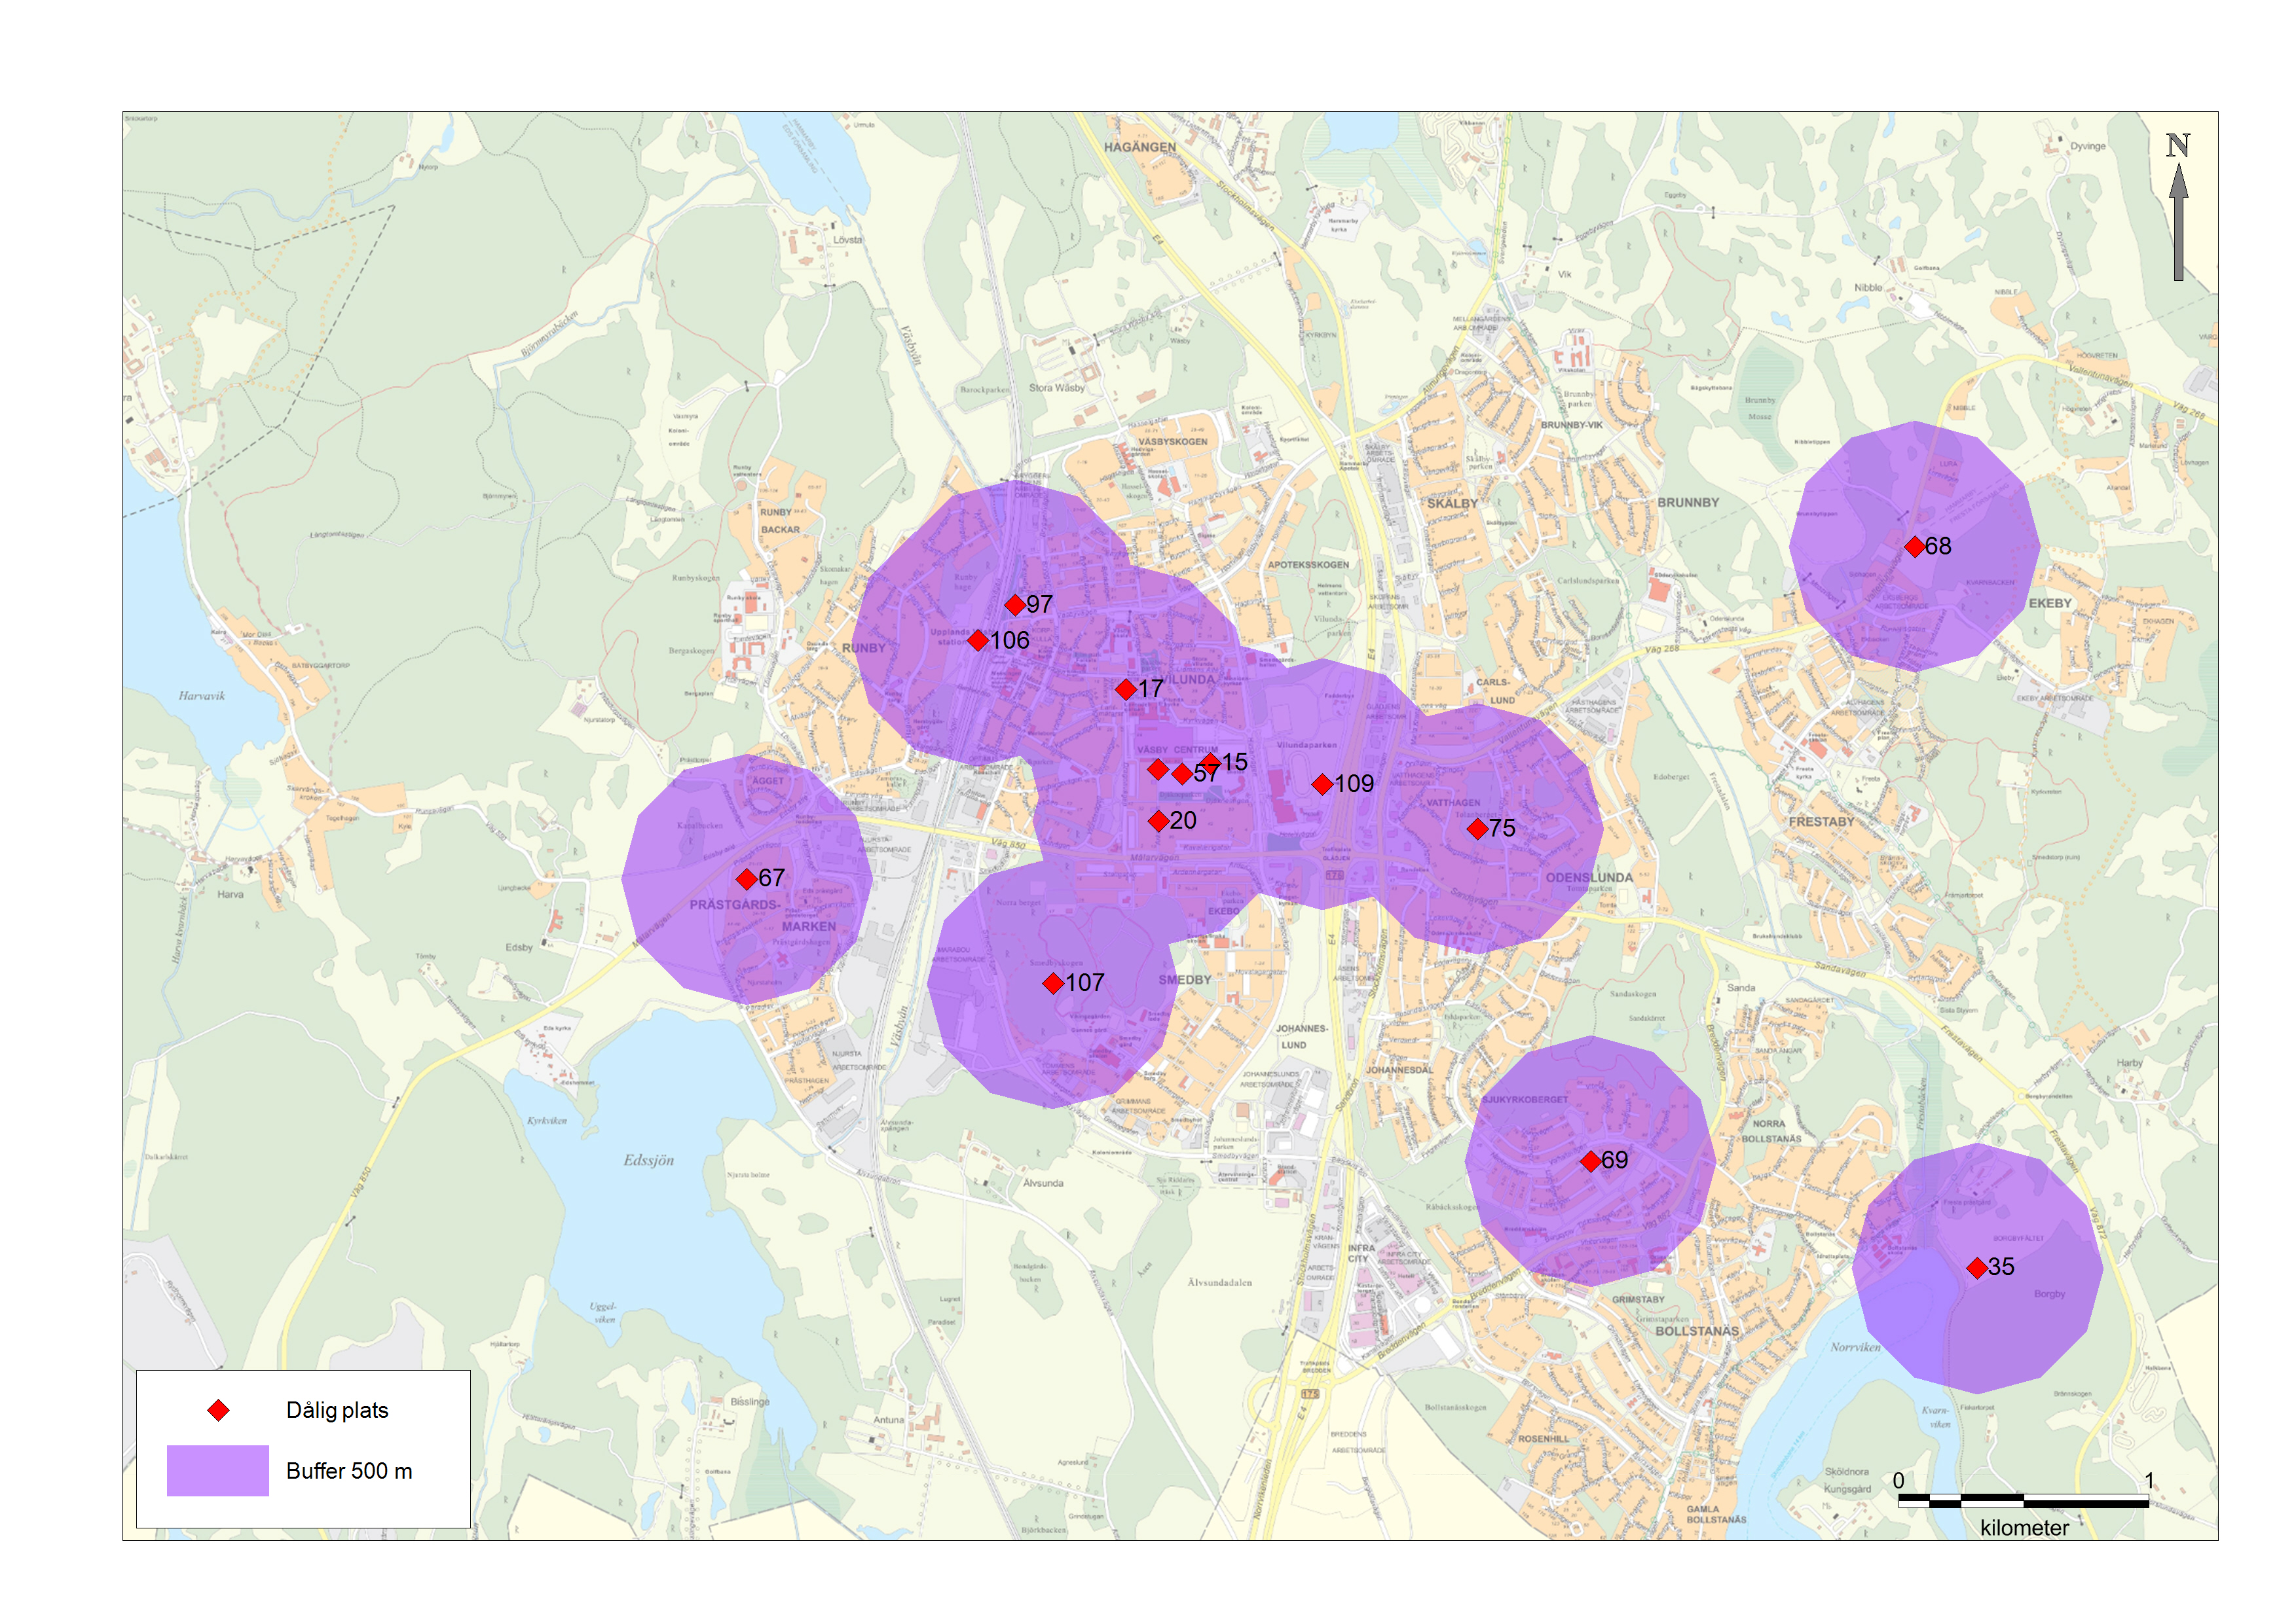Click the 'Buffer 500 m' legend text

[349, 1471]
